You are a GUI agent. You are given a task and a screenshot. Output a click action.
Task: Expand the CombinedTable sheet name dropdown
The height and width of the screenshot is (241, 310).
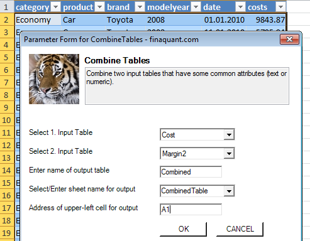[229, 191]
